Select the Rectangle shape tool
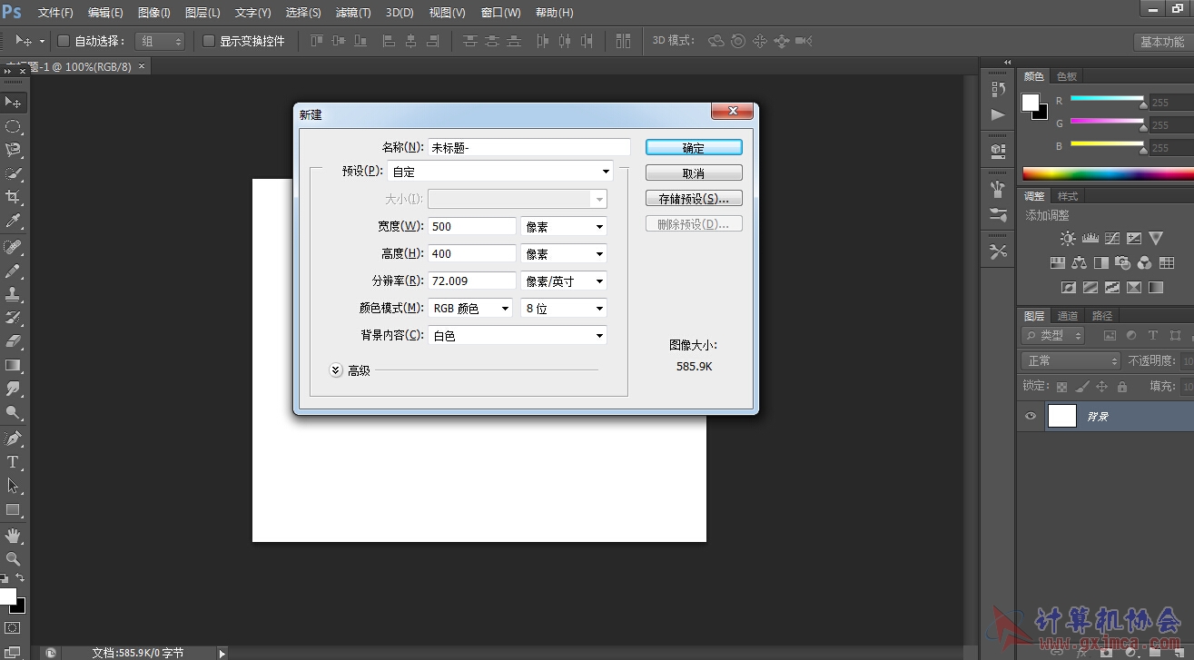This screenshot has height=660, width=1194. [x=13, y=509]
